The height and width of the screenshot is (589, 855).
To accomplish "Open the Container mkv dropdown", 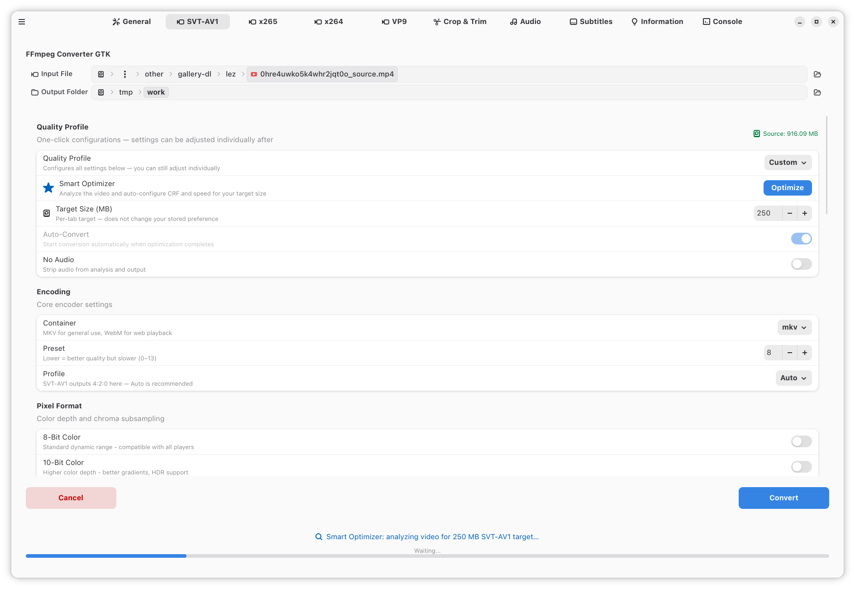I will click(x=794, y=327).
